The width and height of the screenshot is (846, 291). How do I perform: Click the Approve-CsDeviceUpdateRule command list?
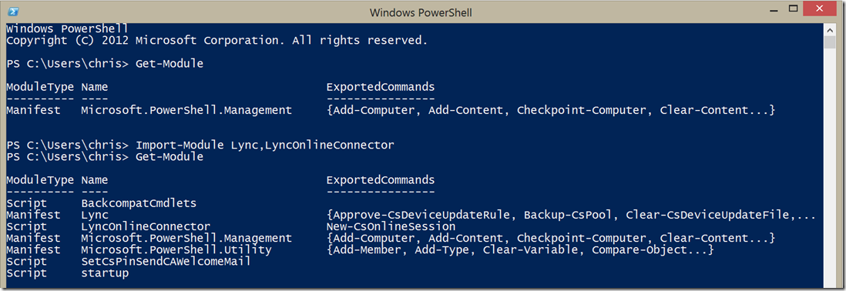coord(571,215)
